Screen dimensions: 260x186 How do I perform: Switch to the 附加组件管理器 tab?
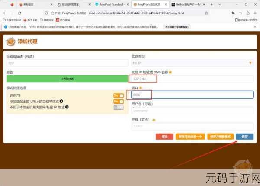[x=74, y=5]
